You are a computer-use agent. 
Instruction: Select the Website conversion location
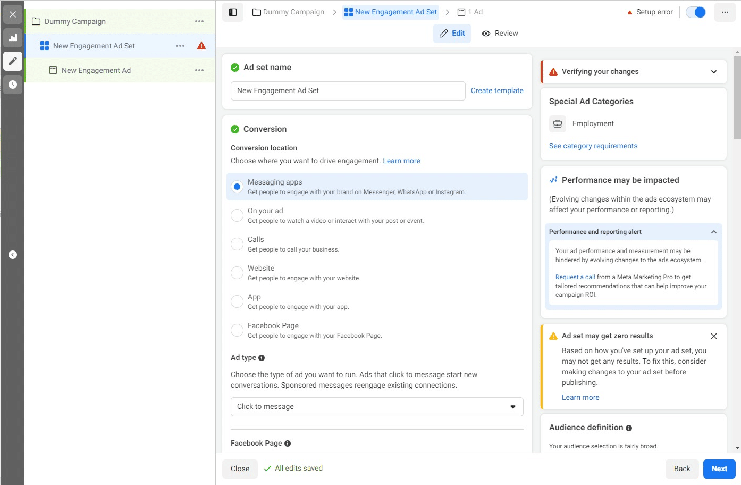click(237, 273)
